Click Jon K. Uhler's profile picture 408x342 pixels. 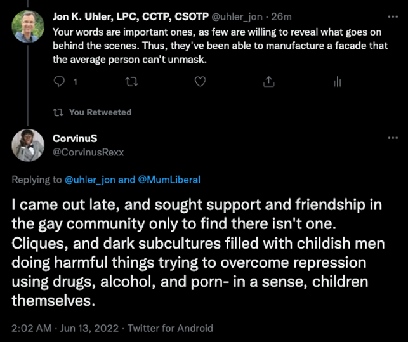[x=28, y=26]
